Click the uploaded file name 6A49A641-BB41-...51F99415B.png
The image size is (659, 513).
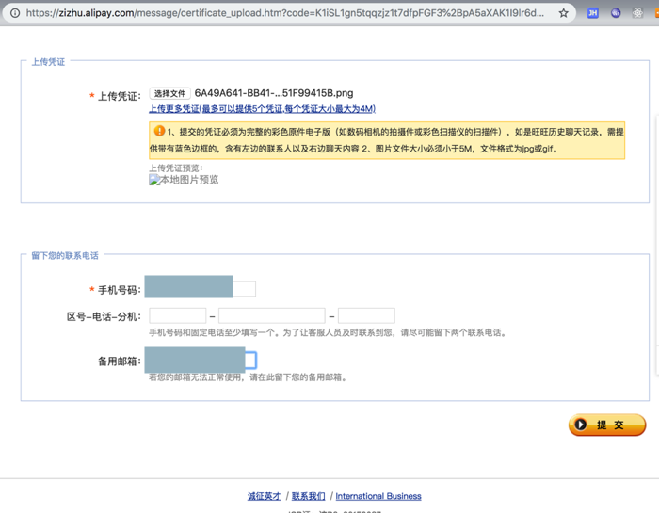click(x=274, y=93)
